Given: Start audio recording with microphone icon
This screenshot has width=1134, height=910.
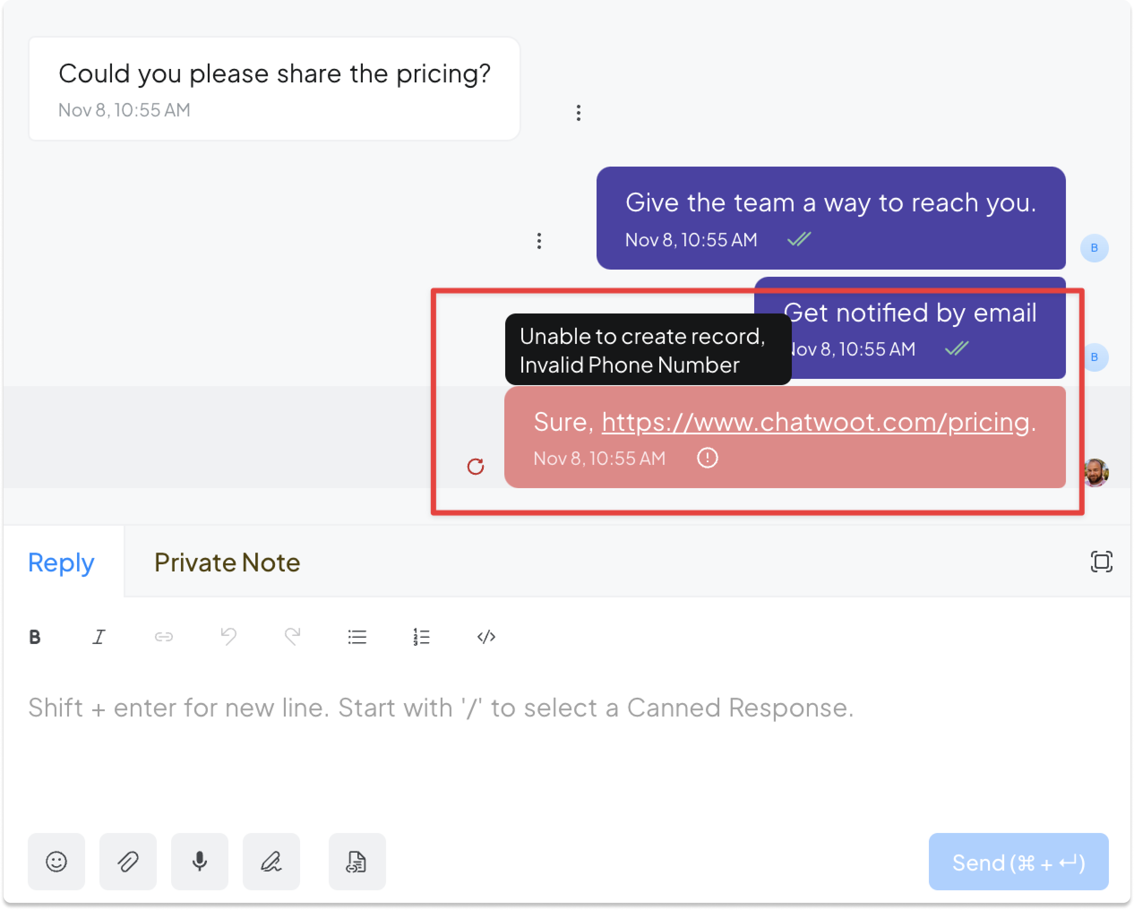Looking at the screenshot, I should pos(199,862).
